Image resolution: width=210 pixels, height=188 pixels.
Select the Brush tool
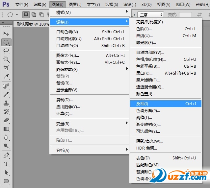(x=6, y=95)
